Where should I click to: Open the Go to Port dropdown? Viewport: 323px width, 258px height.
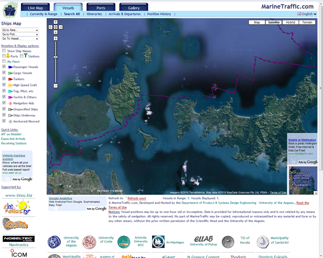20,34
